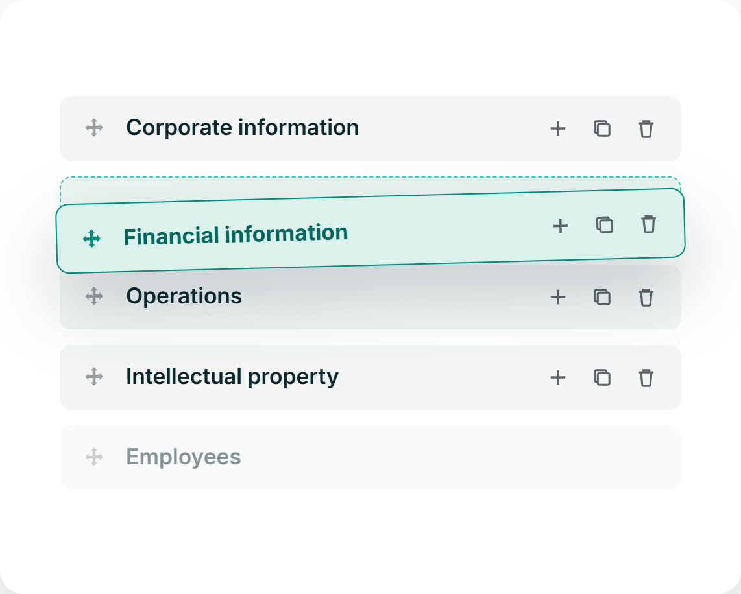
Task: Delete the Intellectual property section
Action: 646,377
